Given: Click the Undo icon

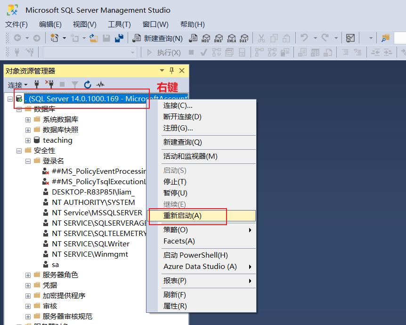Looking at the screenshot, I should point(304,38).
